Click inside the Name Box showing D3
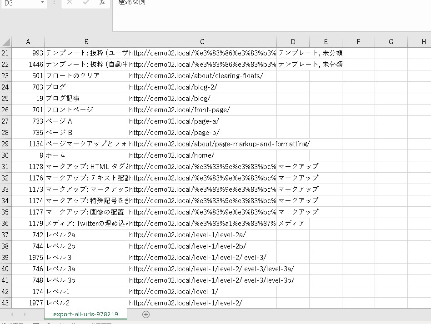Screen dimensions: 431x324 tap(20, 3)
